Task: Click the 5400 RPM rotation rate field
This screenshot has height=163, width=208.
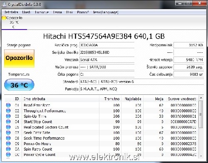Action: (x=188, y=60)
